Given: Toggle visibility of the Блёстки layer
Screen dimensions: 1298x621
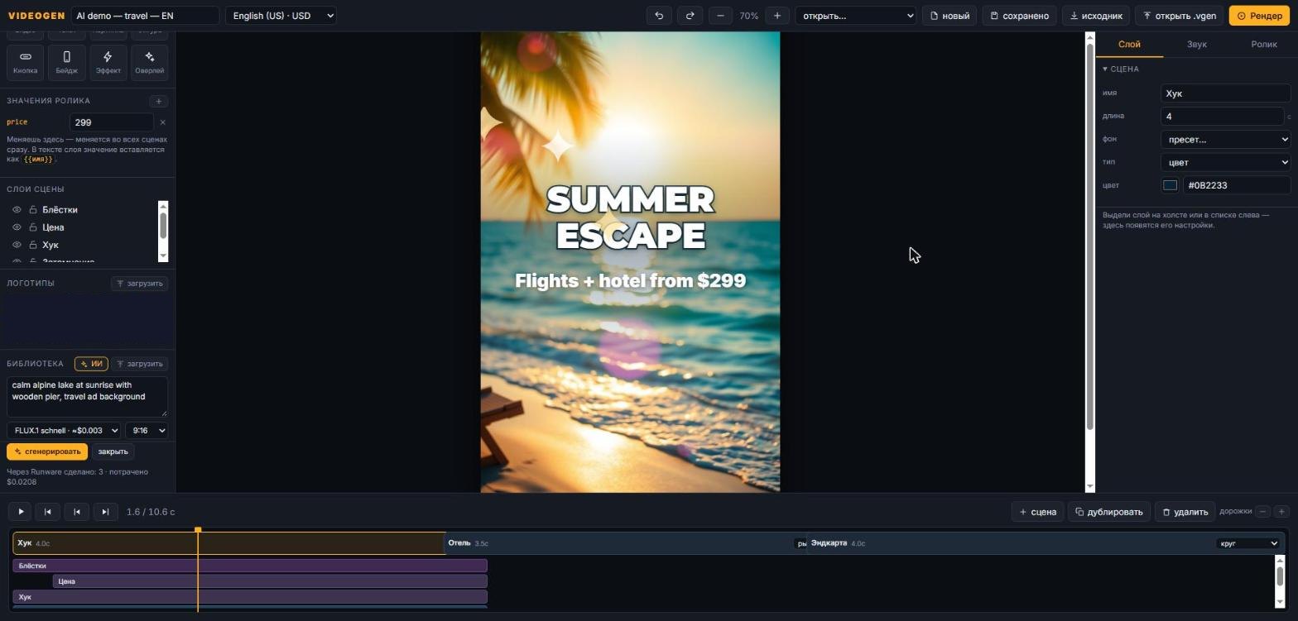Looking at the screenshot, I should click(17, 210).
